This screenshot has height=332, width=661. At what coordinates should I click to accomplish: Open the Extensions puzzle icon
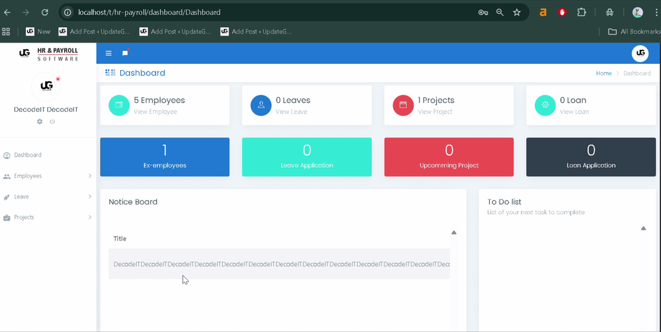click(582, 12)
